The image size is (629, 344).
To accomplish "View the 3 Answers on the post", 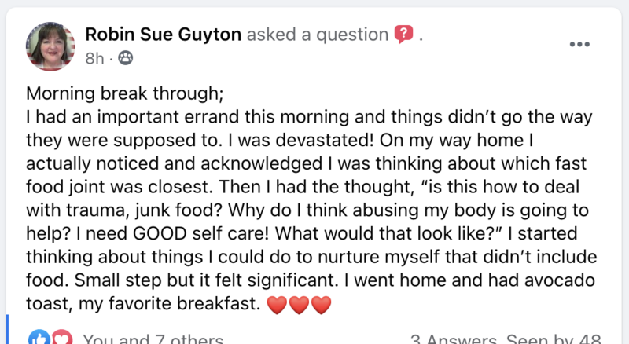I will (x=454, y=339).
